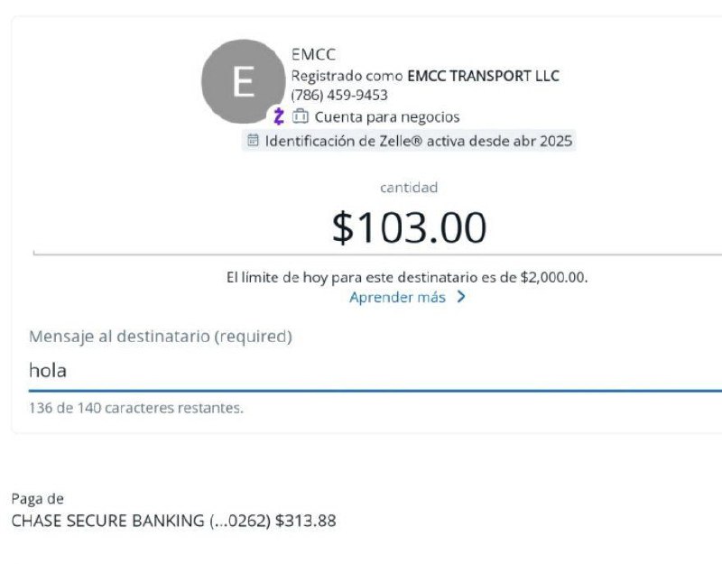Select the CHASE SECURE BANKING account line
722x564 pixels.
(x=173, y=521)
